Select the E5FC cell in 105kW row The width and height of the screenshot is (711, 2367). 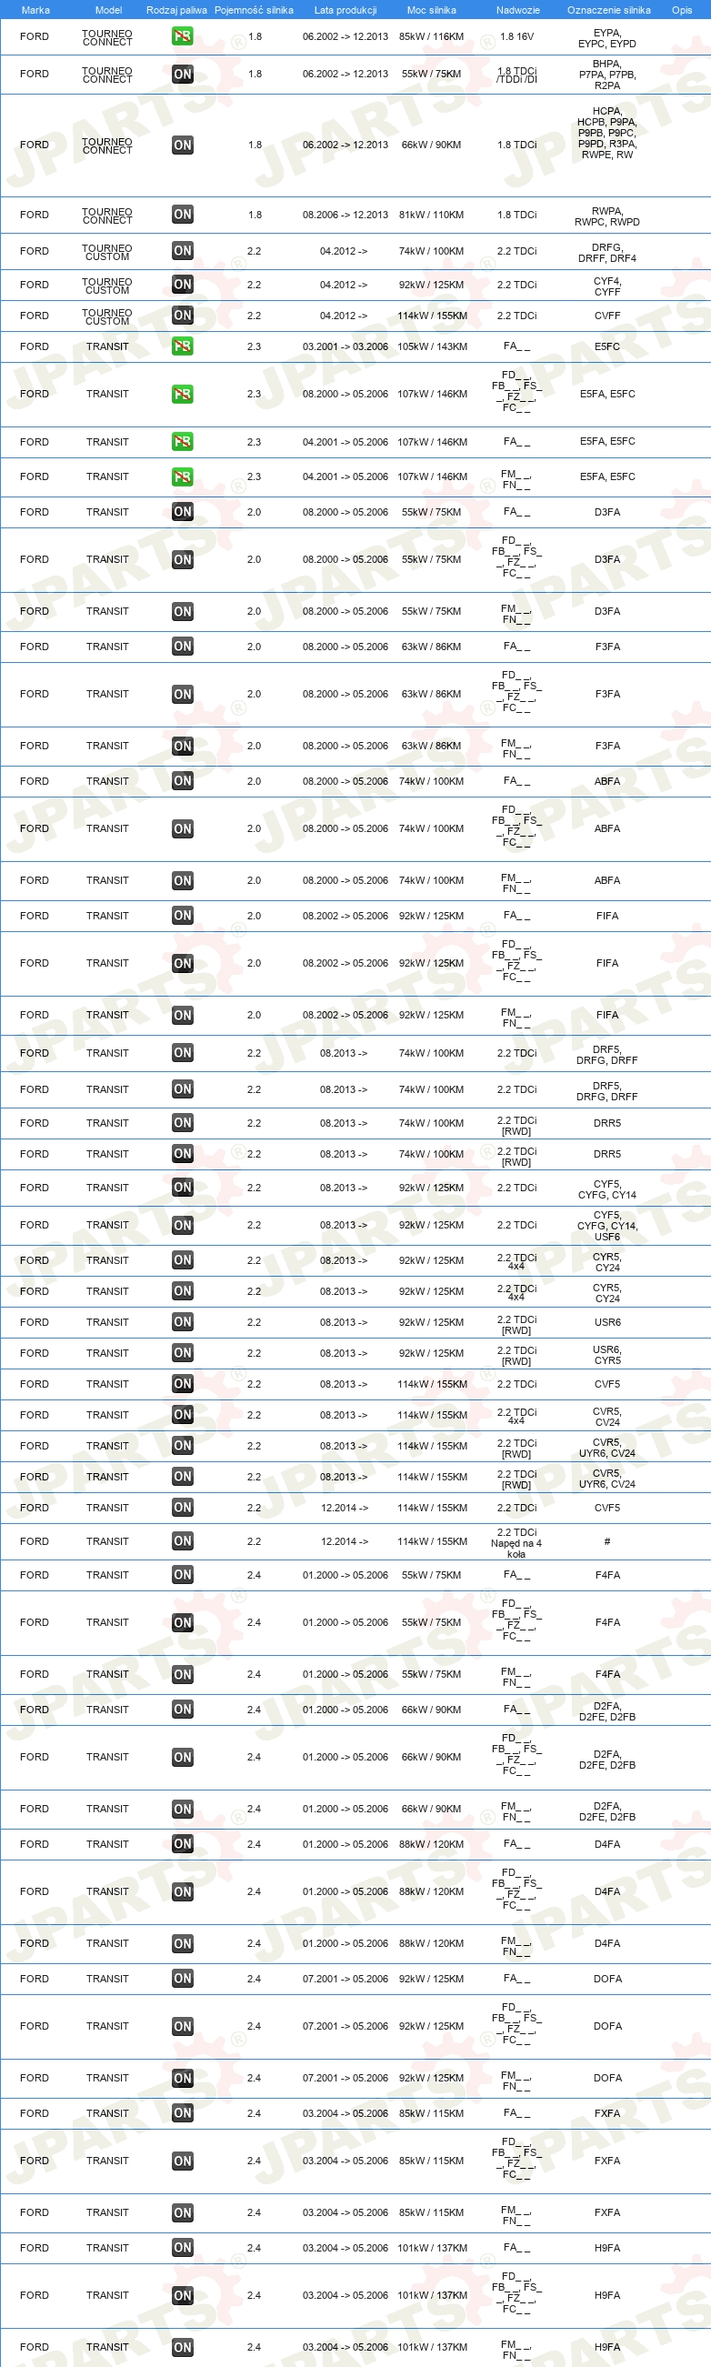click(x=607, y=347)
